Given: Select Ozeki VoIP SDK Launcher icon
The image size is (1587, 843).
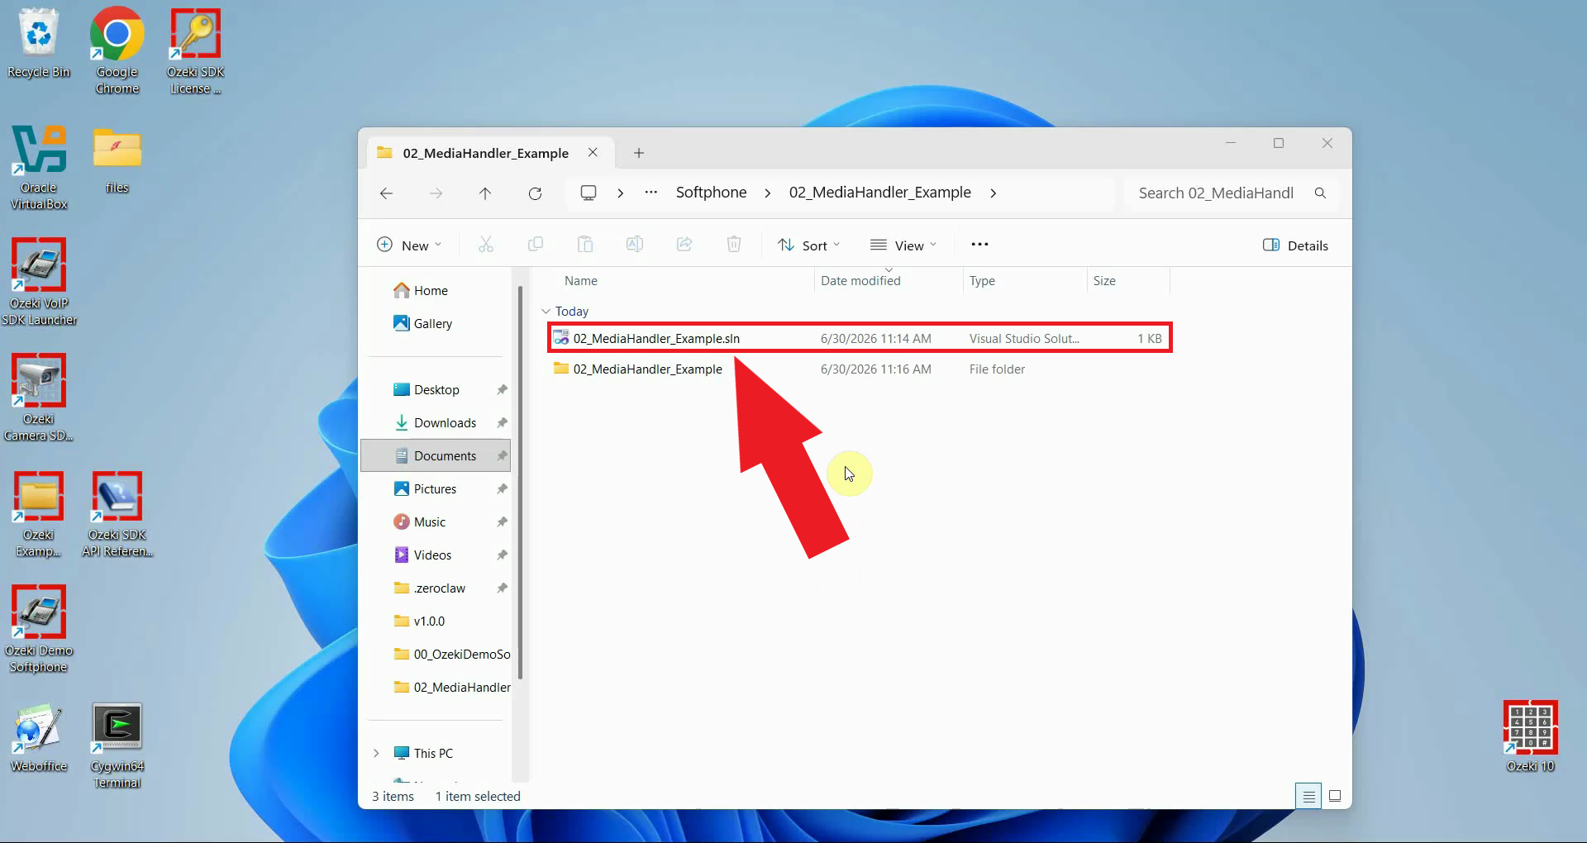Looking at the screenshot, I should click(x=39, y=282).
